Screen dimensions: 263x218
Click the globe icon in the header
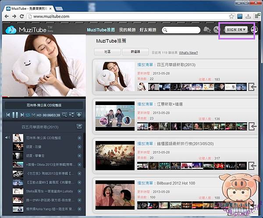click(x=254, y=30)
